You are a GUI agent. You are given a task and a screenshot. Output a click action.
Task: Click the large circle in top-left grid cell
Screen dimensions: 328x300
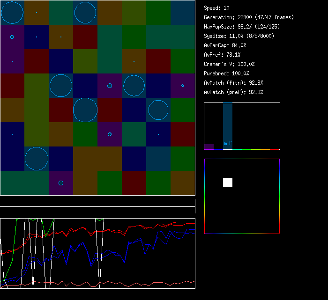coord(12,13)
